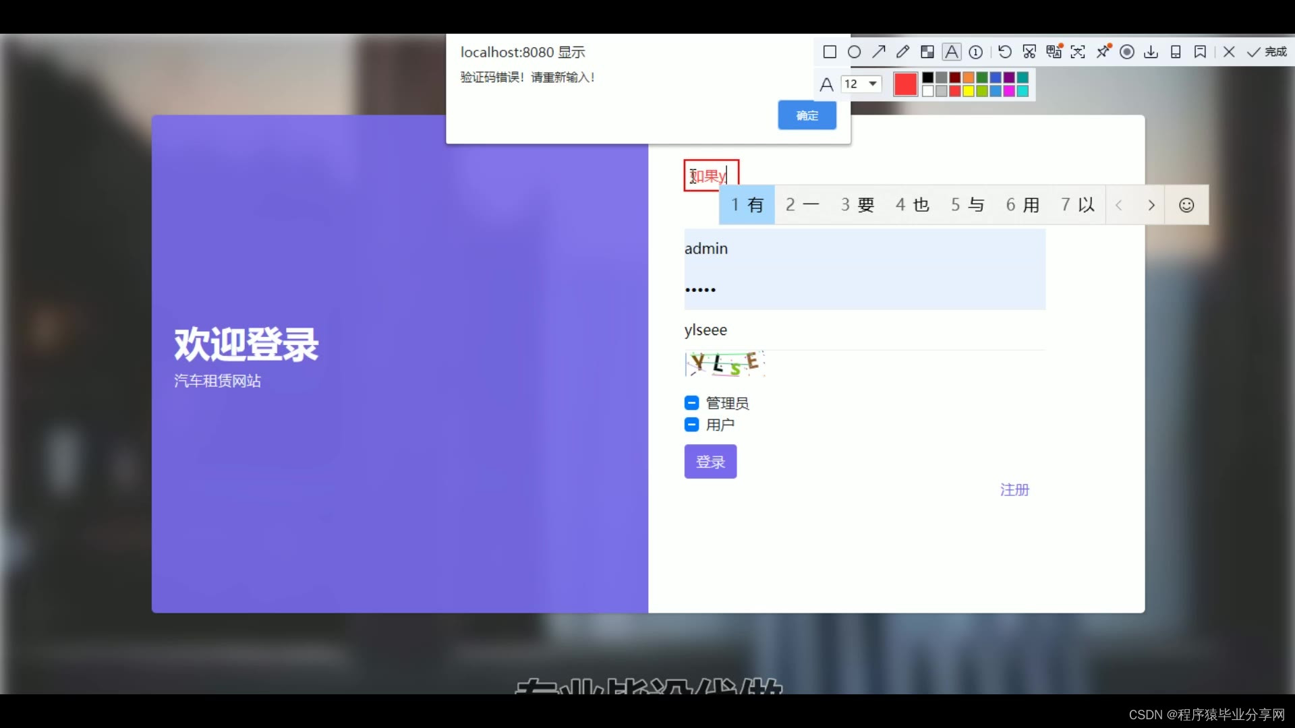
Task: Open the 注册 registration link
Action: pos(1014,490)
